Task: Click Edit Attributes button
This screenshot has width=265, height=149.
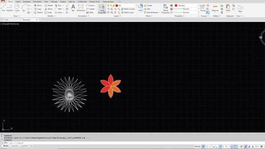Action: [151, 12]
